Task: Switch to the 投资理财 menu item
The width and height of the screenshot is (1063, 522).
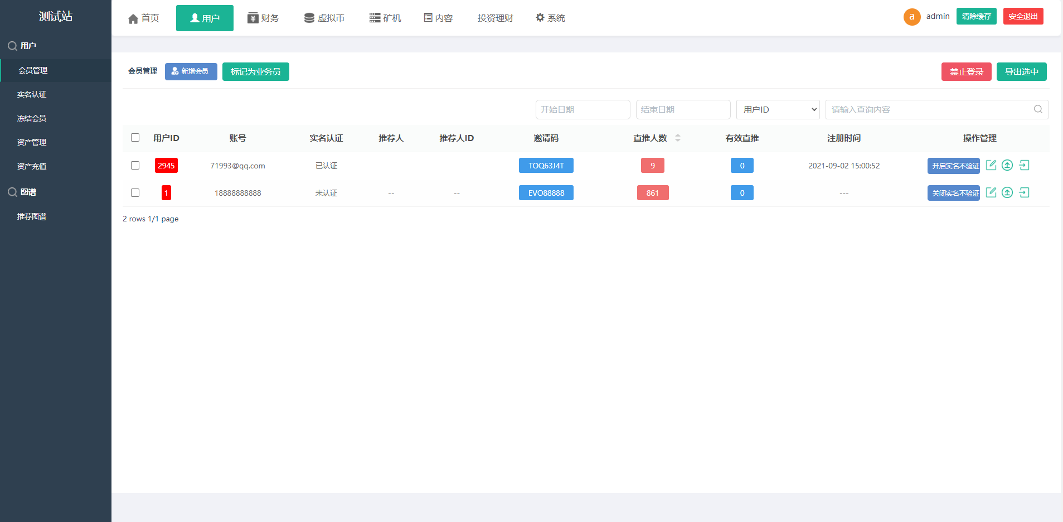Action: coord(495,17)
